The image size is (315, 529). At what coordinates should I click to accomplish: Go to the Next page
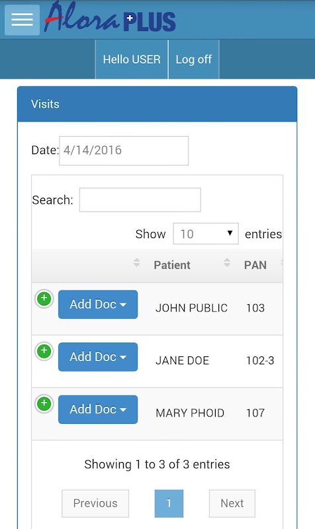pos(232,503)
